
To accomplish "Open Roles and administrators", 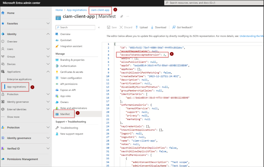I will click(x=73, y=108).
